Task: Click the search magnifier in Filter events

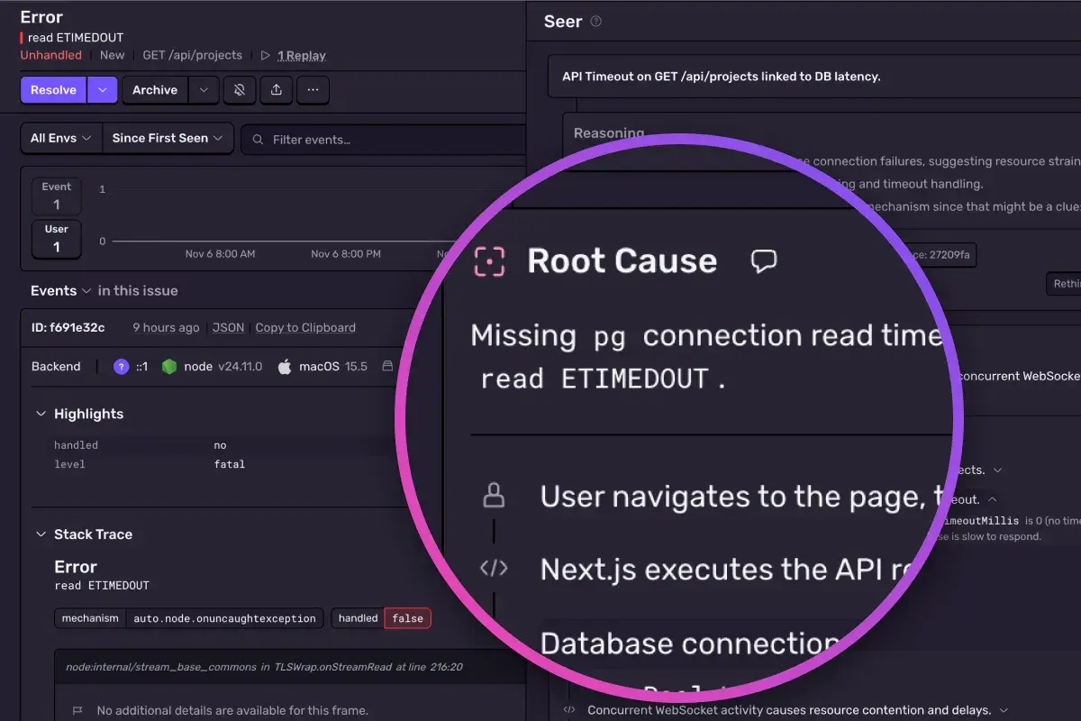Action: point(257,138)
